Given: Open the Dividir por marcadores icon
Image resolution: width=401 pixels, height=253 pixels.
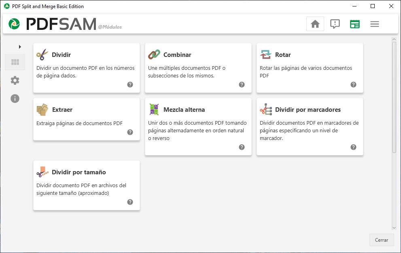Looking at the screenshot, I should click(x=266, y=109).
